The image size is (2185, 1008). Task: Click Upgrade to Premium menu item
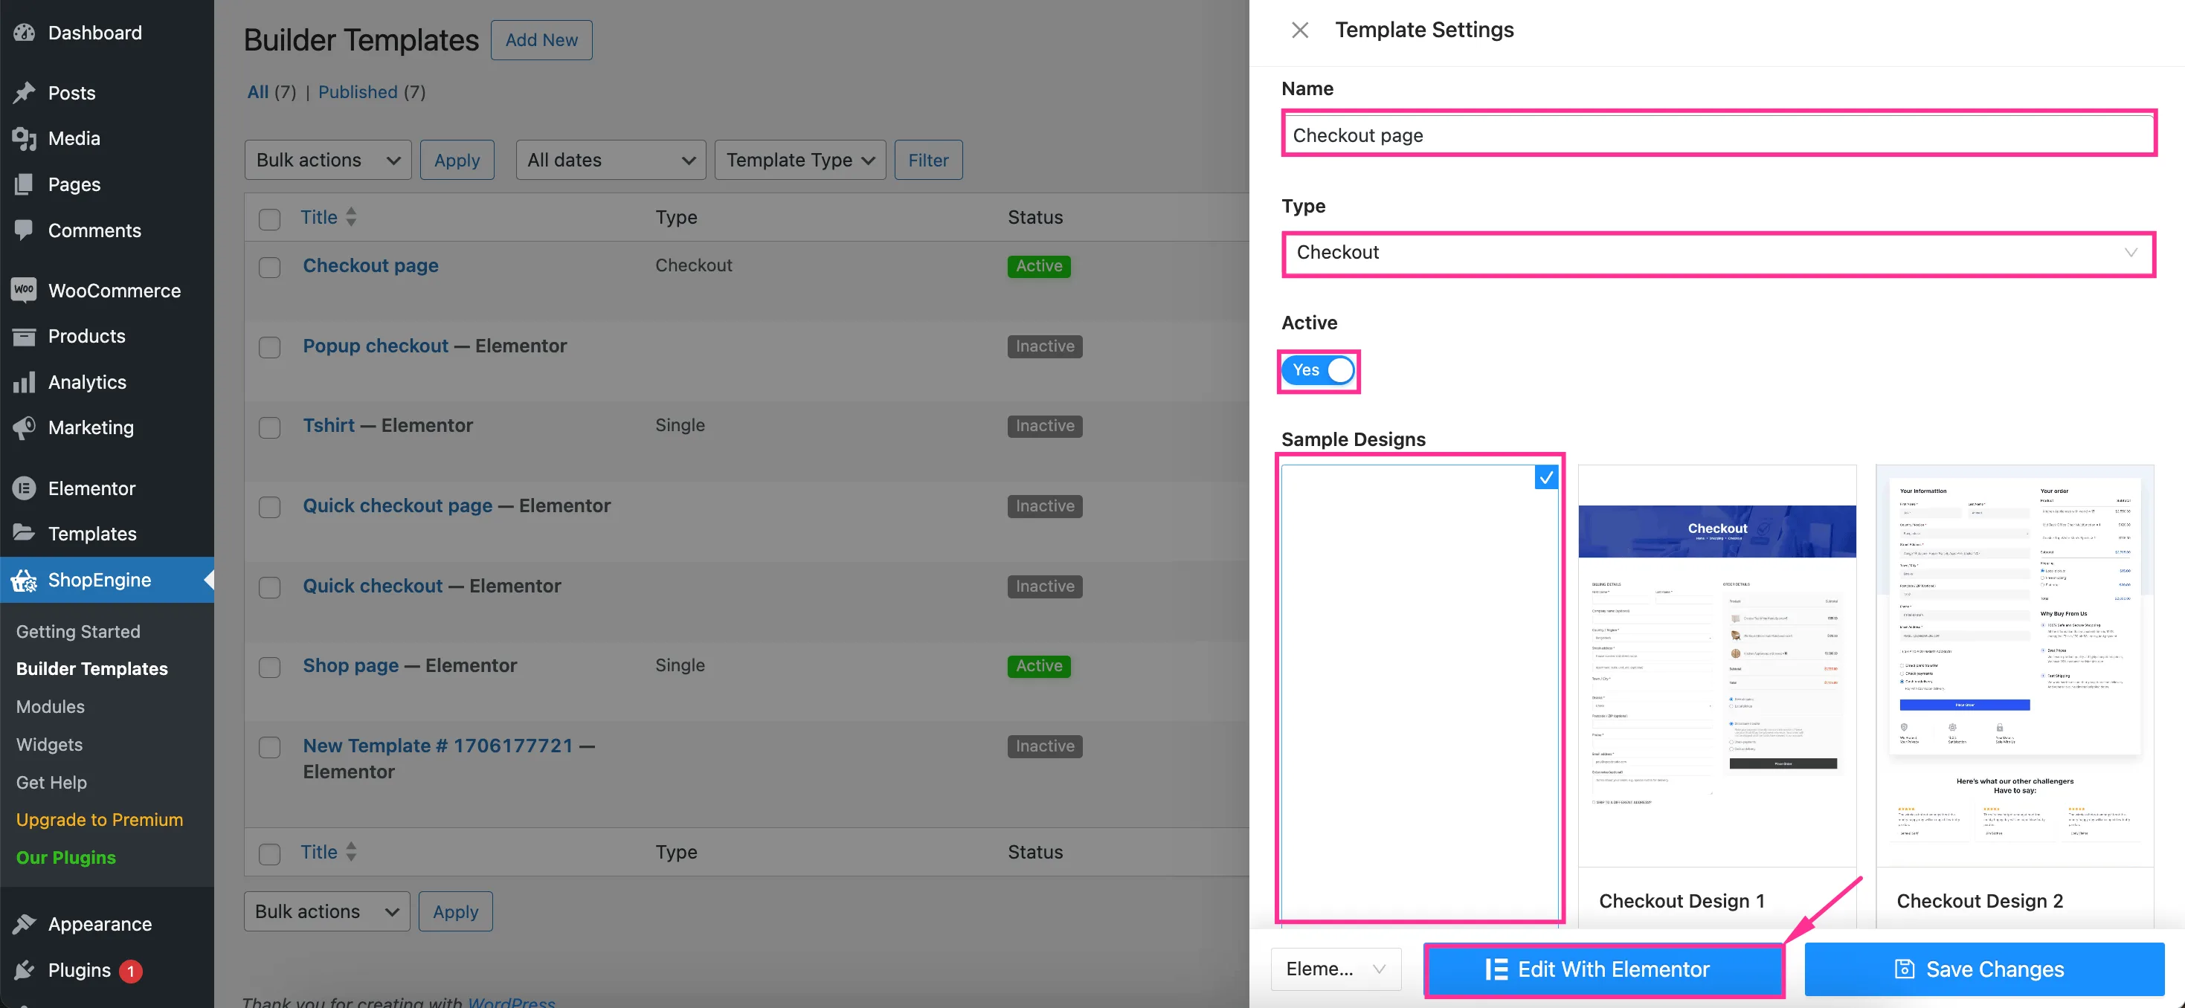[x=99, y=820]
